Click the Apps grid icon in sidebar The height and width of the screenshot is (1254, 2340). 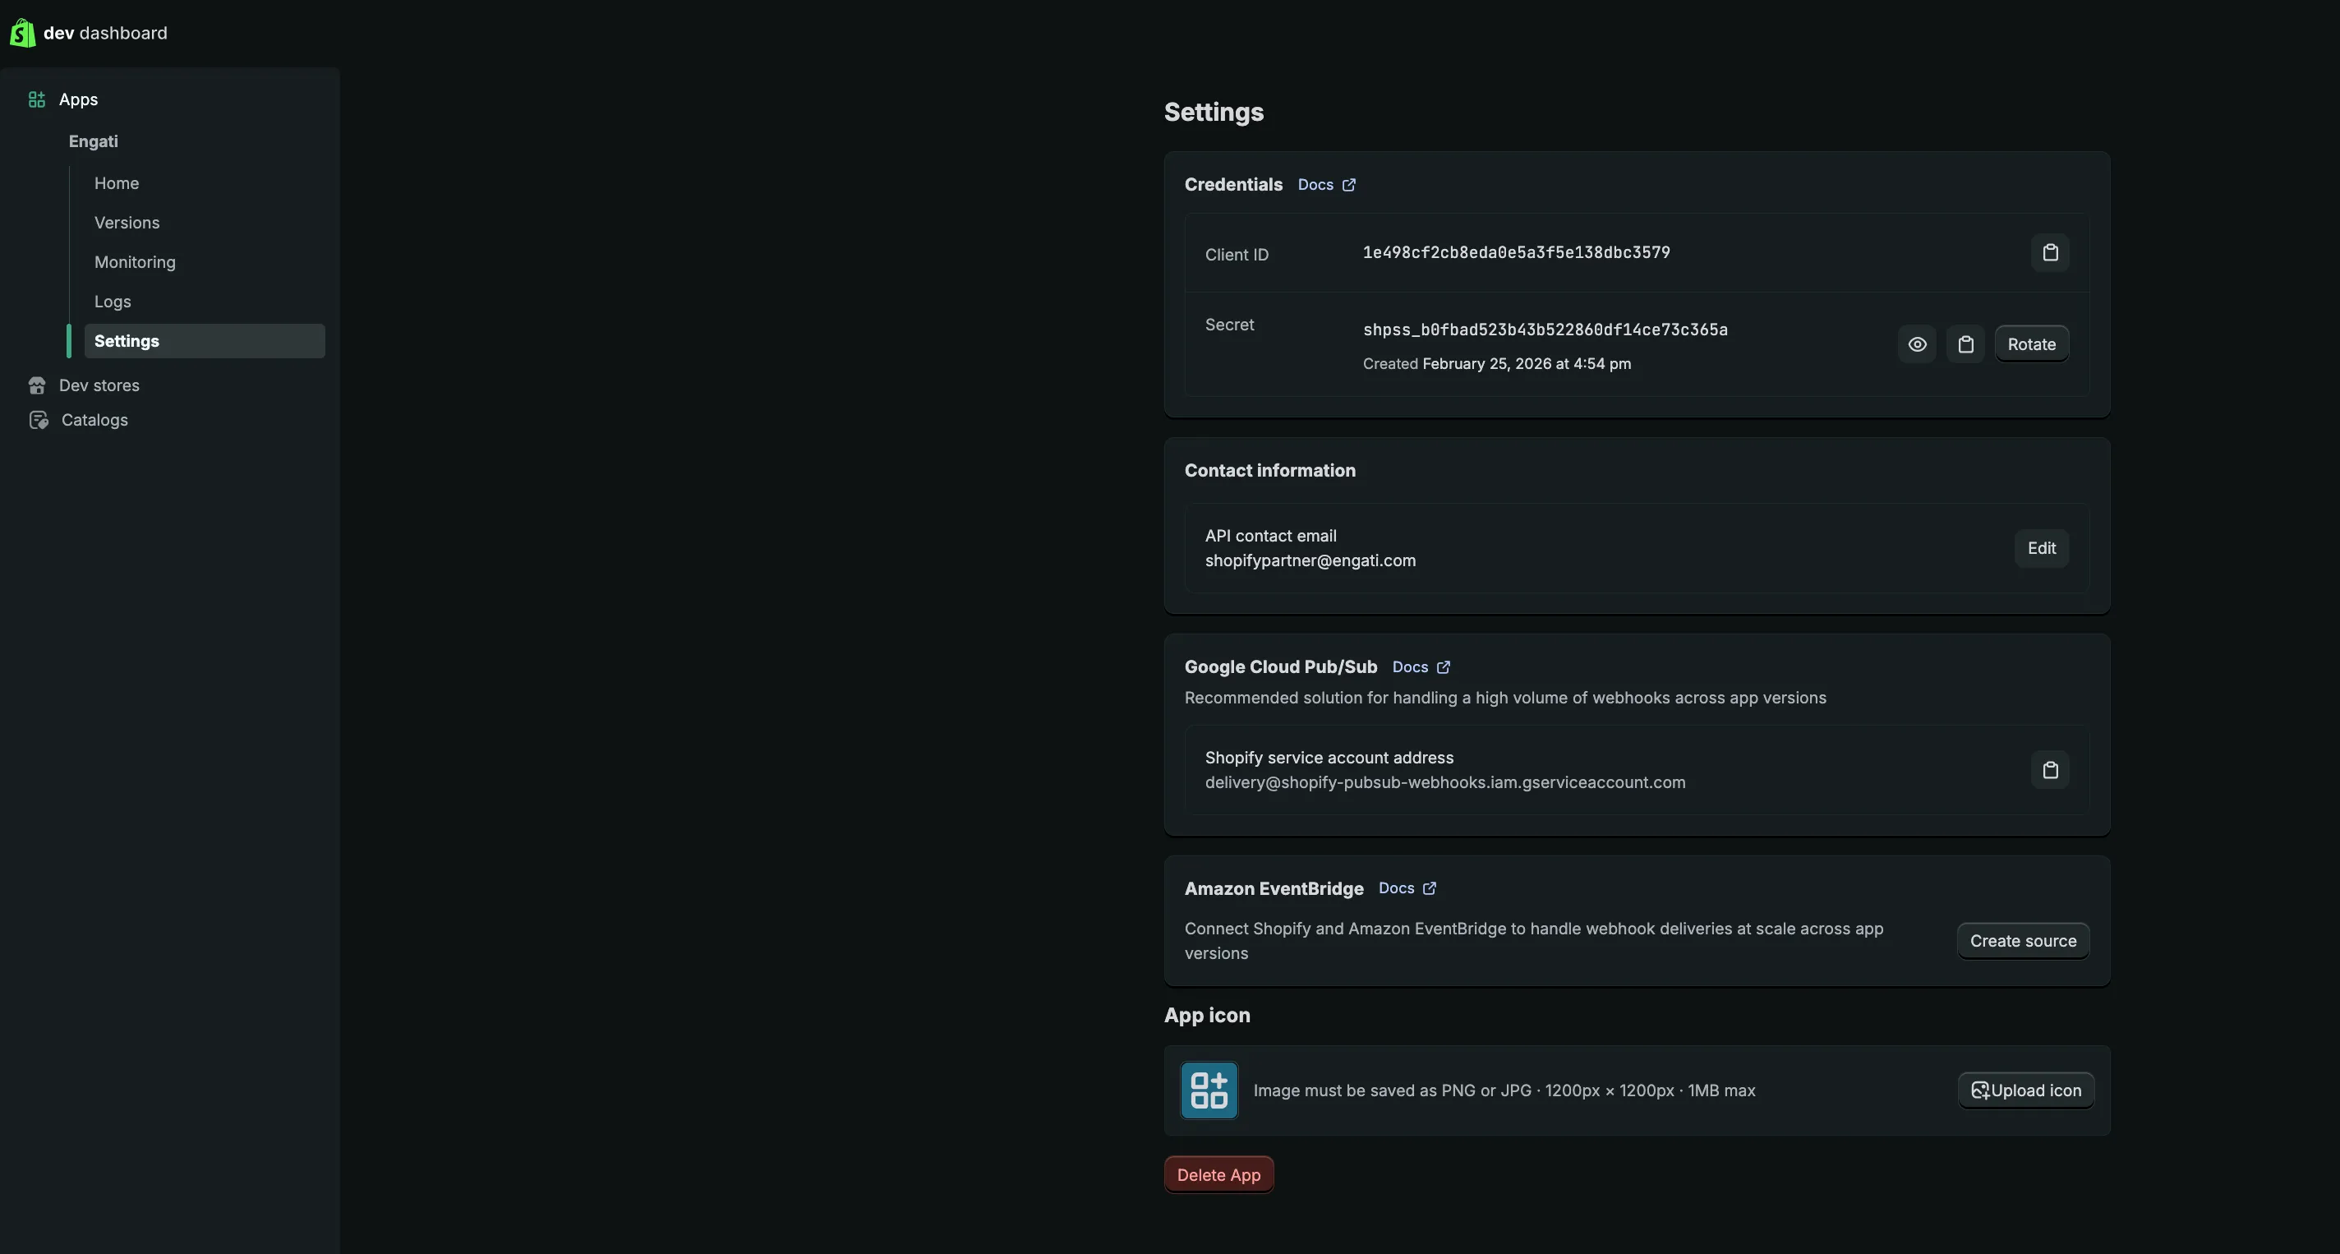(x=36, y=100)
